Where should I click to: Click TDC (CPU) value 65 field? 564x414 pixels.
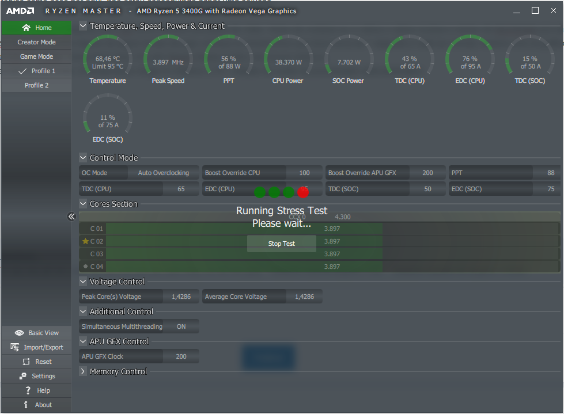pyautogui.click(x=181, y=189)
